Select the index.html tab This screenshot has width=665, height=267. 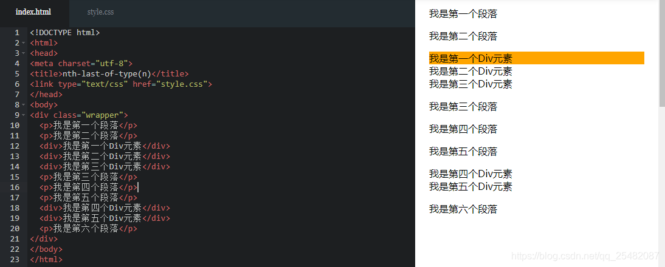[33, 12]
